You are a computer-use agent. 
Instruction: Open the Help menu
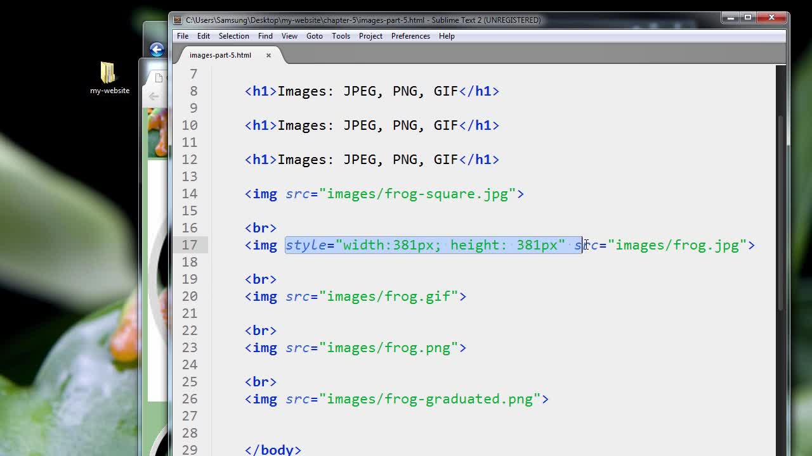(447, 36)
